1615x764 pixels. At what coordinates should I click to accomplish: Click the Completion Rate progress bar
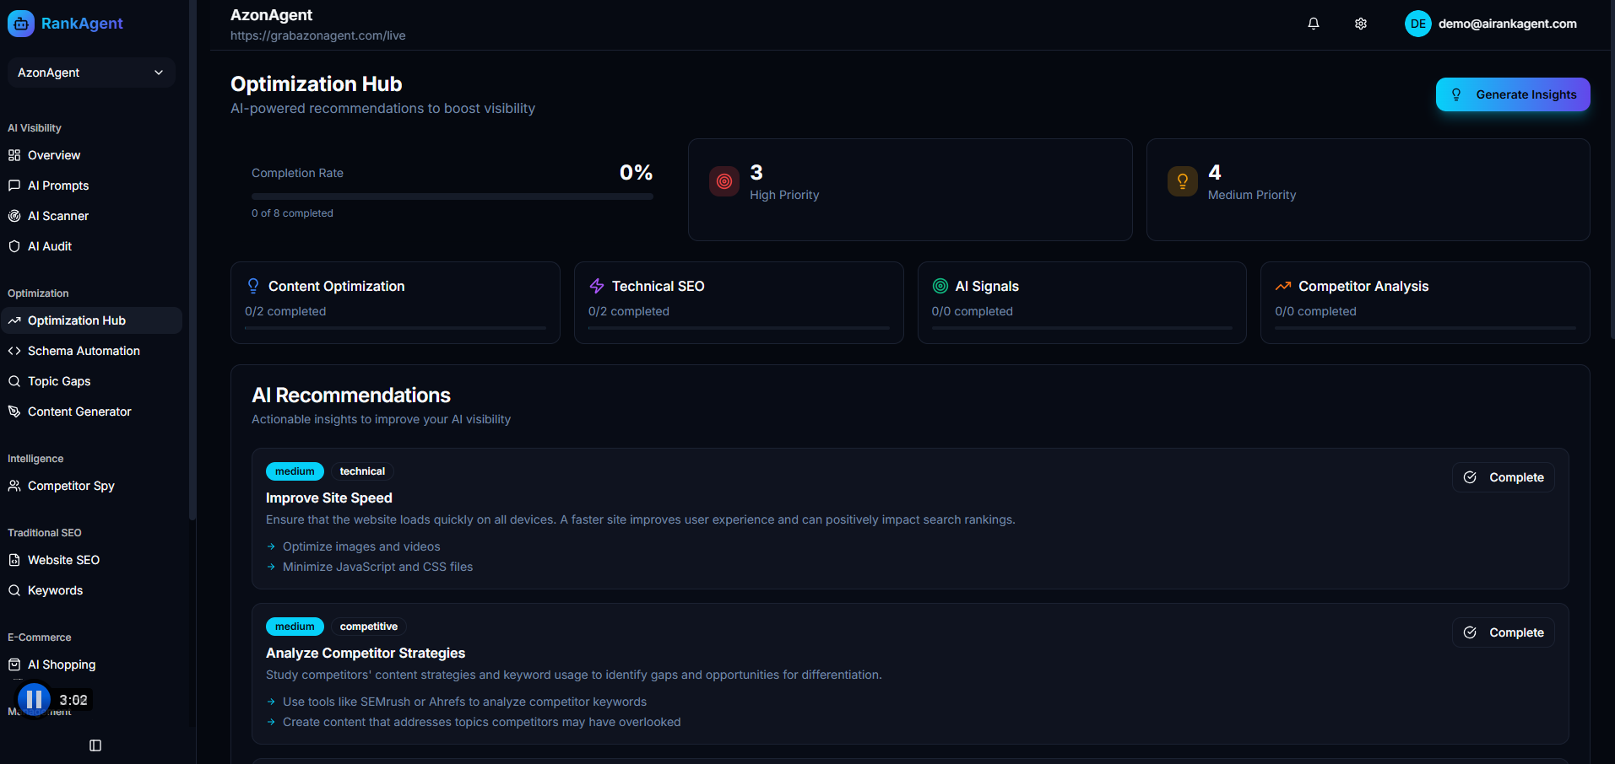pyautogui.click(x=452, y=196)
